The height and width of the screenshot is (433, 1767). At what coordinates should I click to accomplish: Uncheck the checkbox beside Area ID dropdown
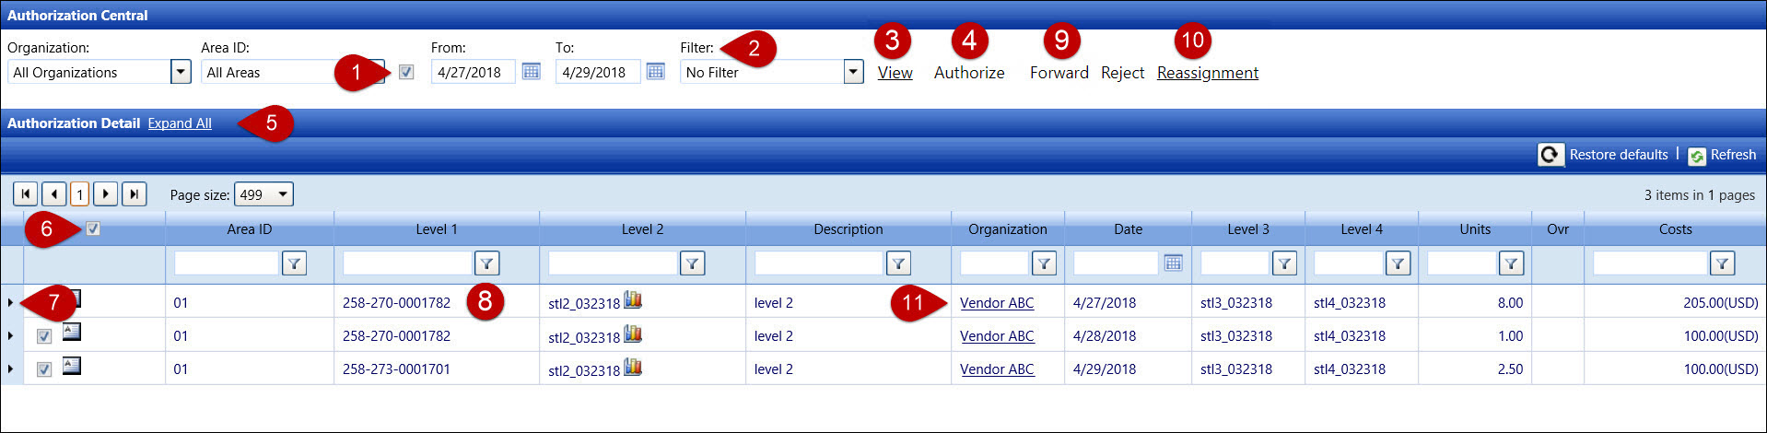(x=406, y=72)
